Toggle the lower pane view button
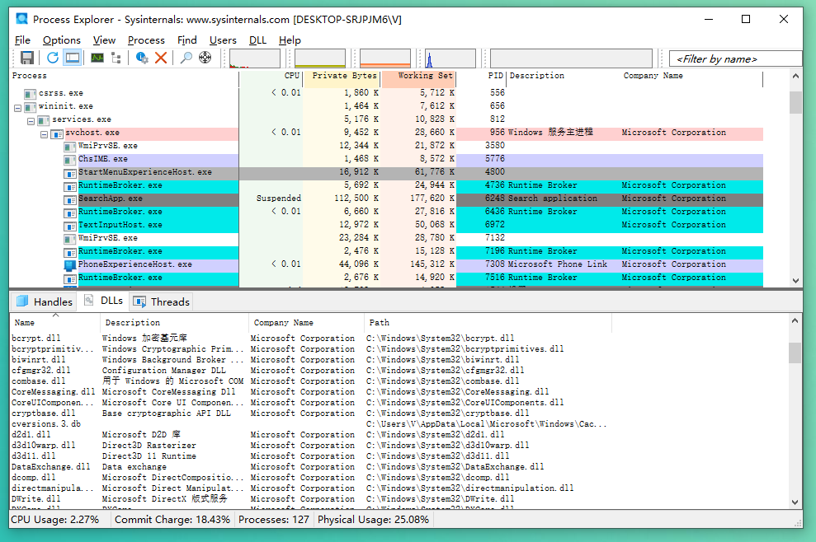 click(x=73, y=58)
